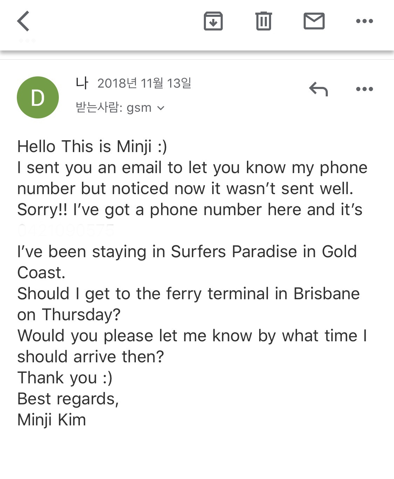The width and height of the screenshot is (394, 479).
Task: Go back using the back arrow
Action: tap(24, 21)
